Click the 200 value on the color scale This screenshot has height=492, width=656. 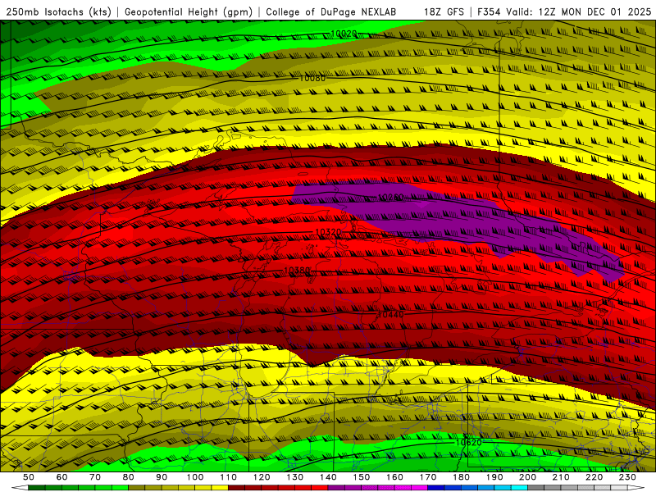coord(527,477)
